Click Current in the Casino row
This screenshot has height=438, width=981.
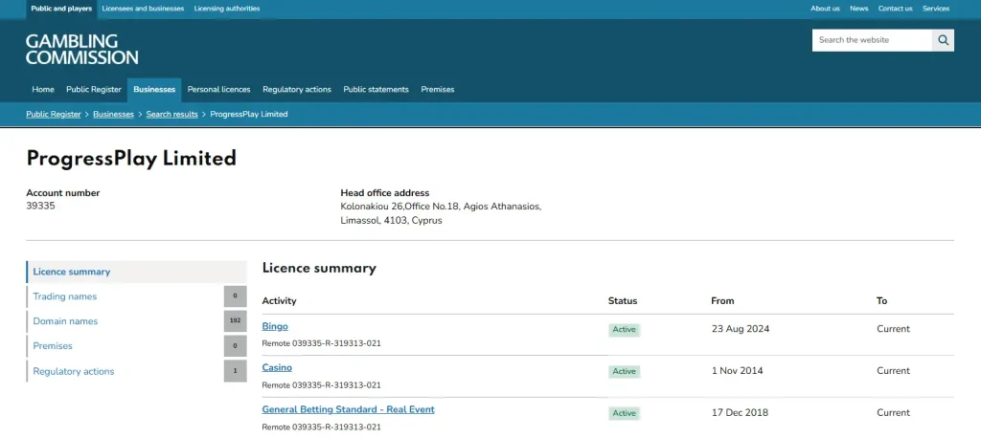[x=894, y=370]
